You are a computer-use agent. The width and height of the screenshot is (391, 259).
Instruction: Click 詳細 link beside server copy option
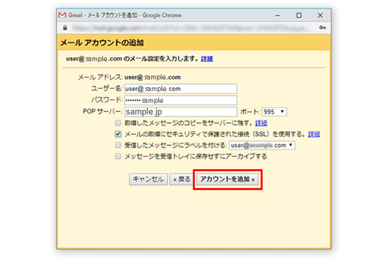261,123
